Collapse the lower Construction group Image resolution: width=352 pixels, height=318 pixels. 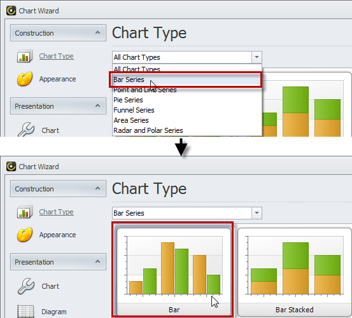(97, 189)
